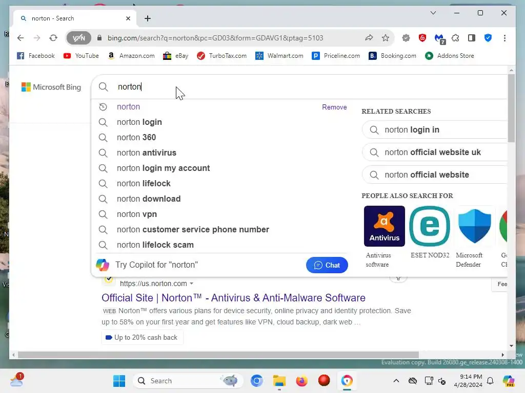Open the red shield extension icon
This screenshot has height=393, width=525.
(x=422, y=38)
